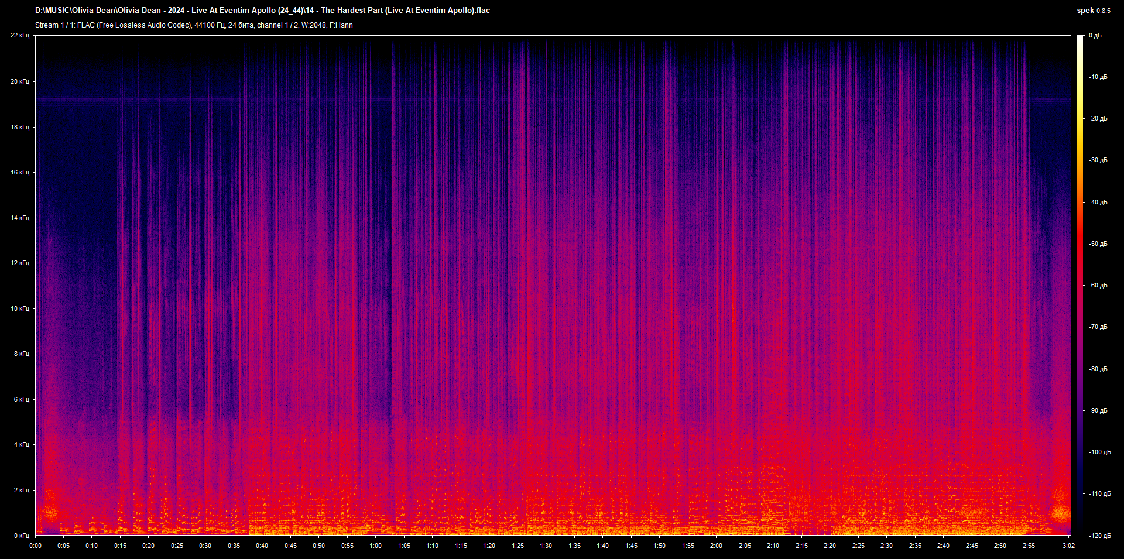Select the 2:00 time marker
This screenshot has width=1124, height=559.
(x=716, y=546)
